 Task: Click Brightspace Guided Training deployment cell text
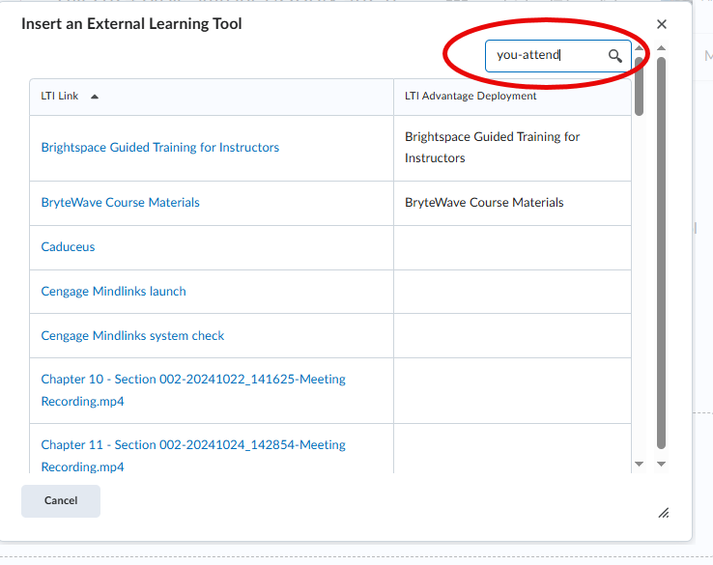pyautogui.click(x=492, y=147)
